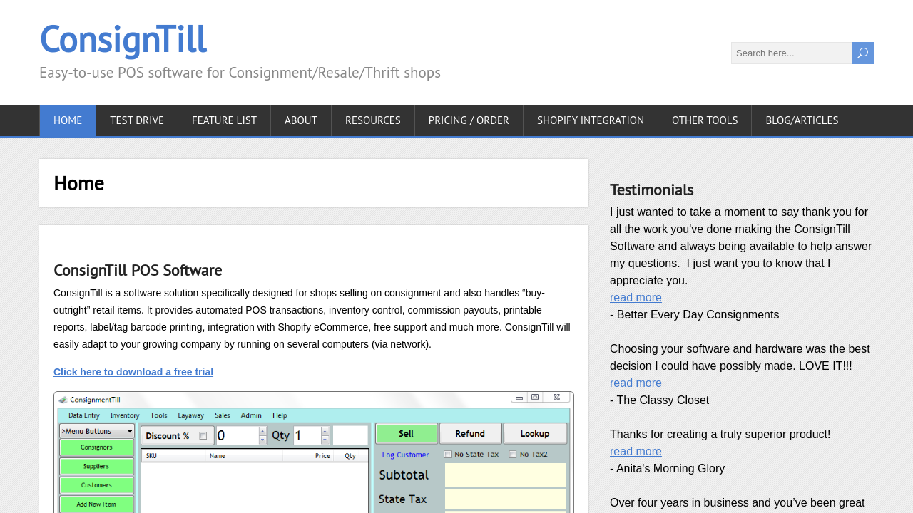Open Shopify Integration in the navigation
913x513 pixels.
[x=591, y=120]
